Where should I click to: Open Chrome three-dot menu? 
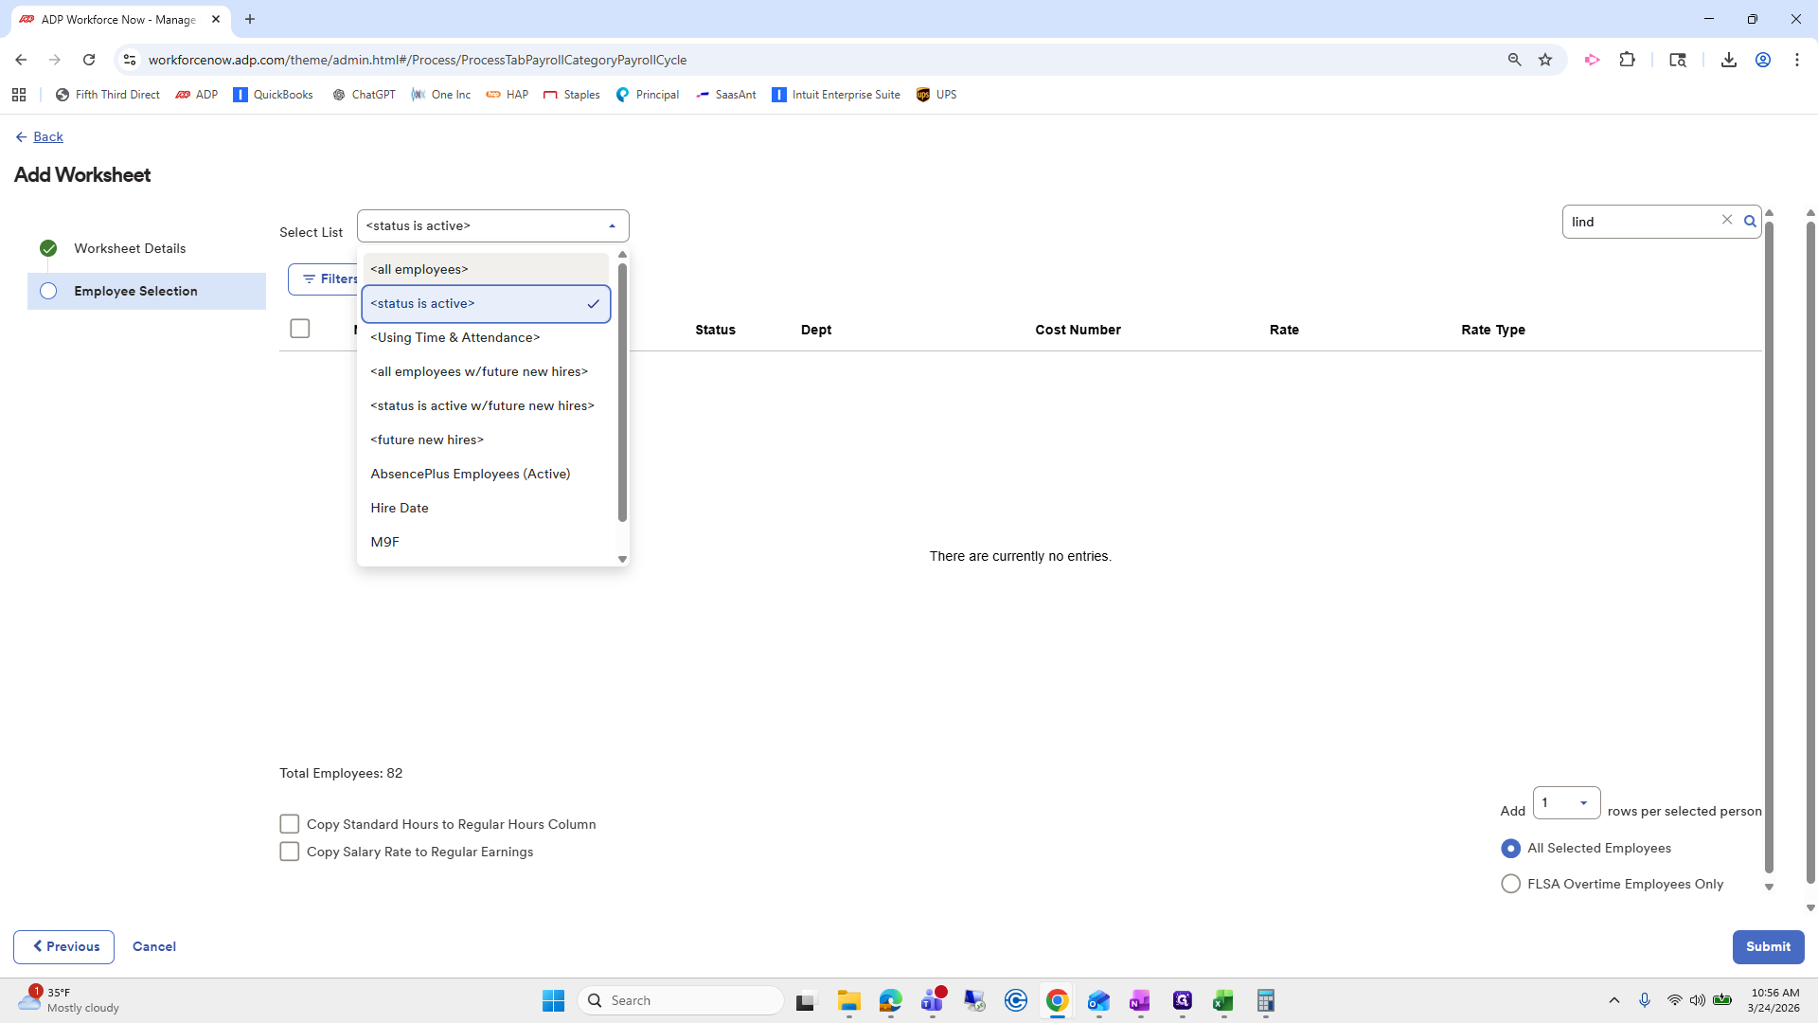(x=1797, y=60)
